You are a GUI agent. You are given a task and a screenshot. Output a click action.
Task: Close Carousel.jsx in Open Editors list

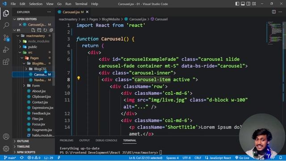[20, 25]
